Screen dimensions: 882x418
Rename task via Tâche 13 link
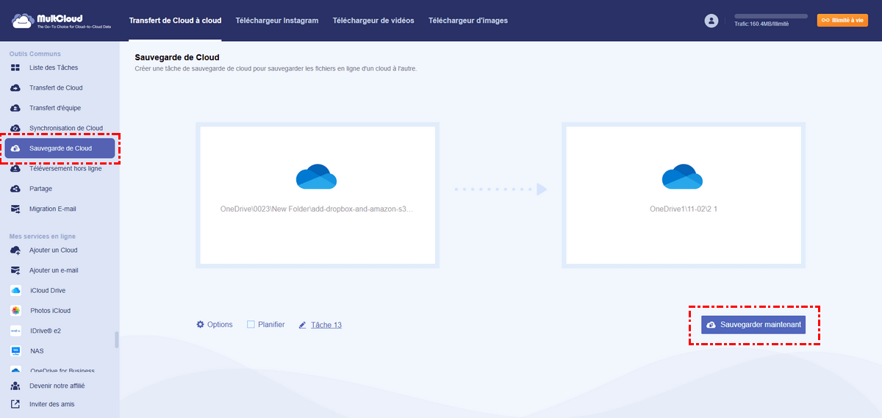click(326, 325)
